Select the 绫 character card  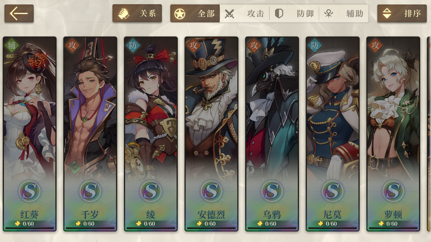coord(151,134)
